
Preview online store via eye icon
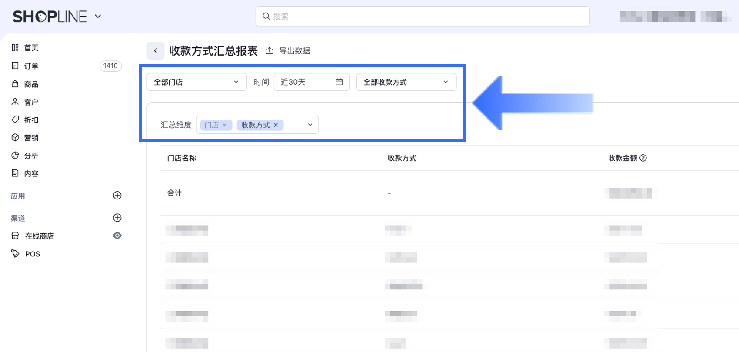[x=117, y=236]
